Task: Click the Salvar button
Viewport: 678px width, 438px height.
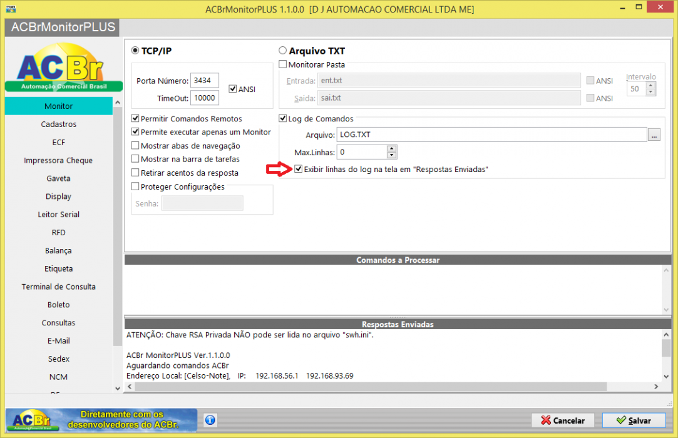Action: click(x=634, y=420)
